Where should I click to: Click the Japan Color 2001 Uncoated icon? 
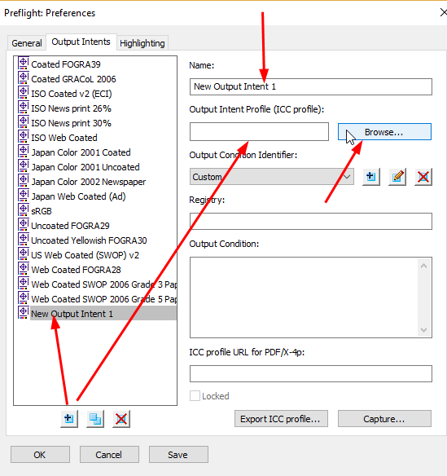click(x=24, y=165)
